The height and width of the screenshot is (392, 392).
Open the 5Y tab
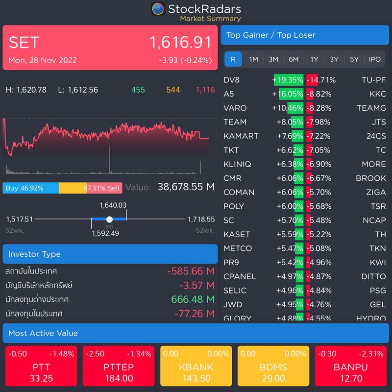coord(354,59)
